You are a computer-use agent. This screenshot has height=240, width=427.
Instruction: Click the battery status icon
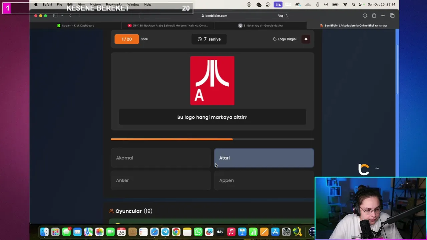(335, 4)
